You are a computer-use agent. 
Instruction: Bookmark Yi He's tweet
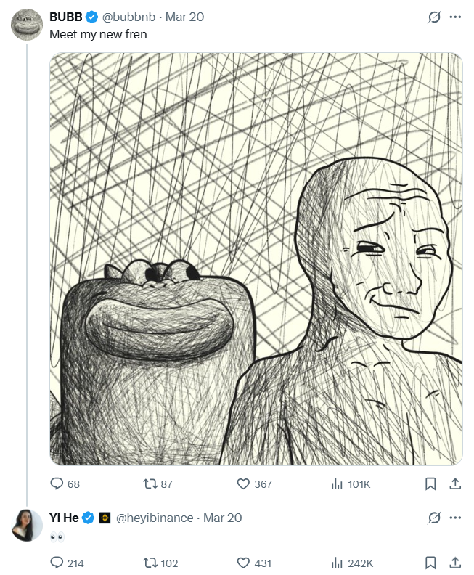point(430,563)
